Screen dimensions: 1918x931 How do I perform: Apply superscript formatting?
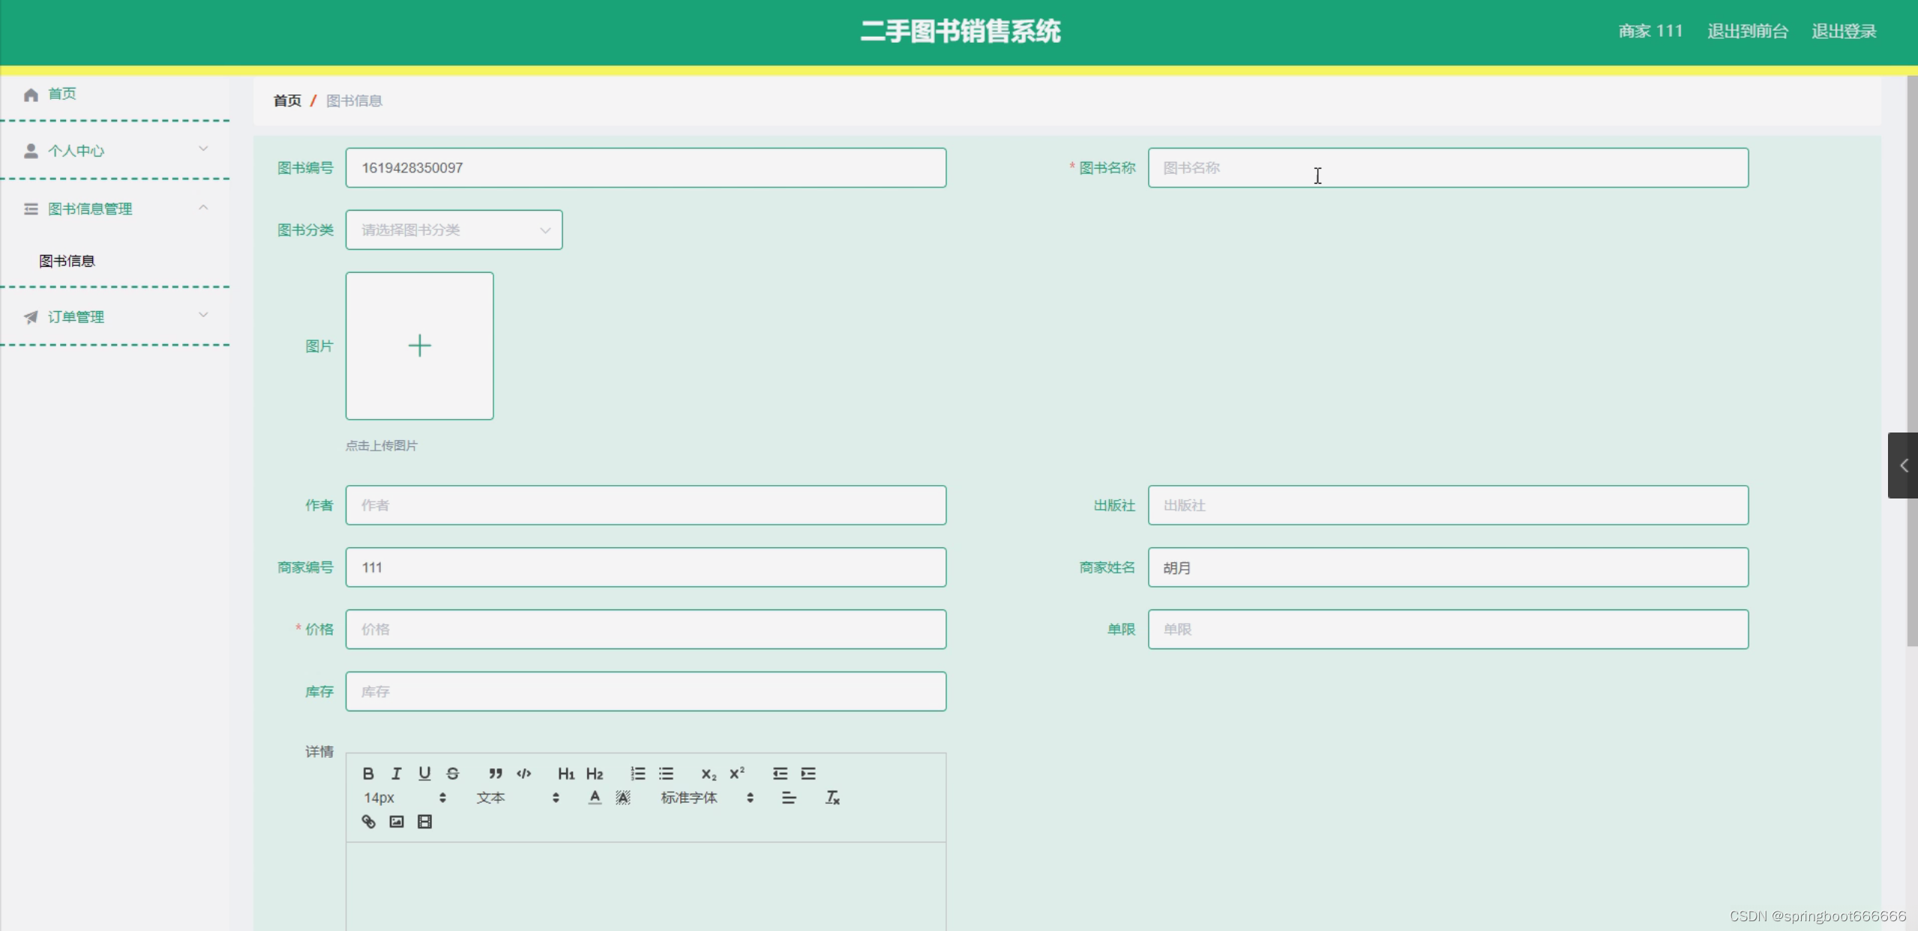coord(737,773)
